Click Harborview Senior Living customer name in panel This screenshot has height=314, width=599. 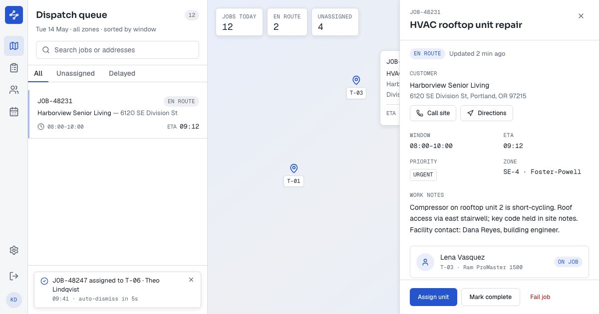click(x=449, y=85)
